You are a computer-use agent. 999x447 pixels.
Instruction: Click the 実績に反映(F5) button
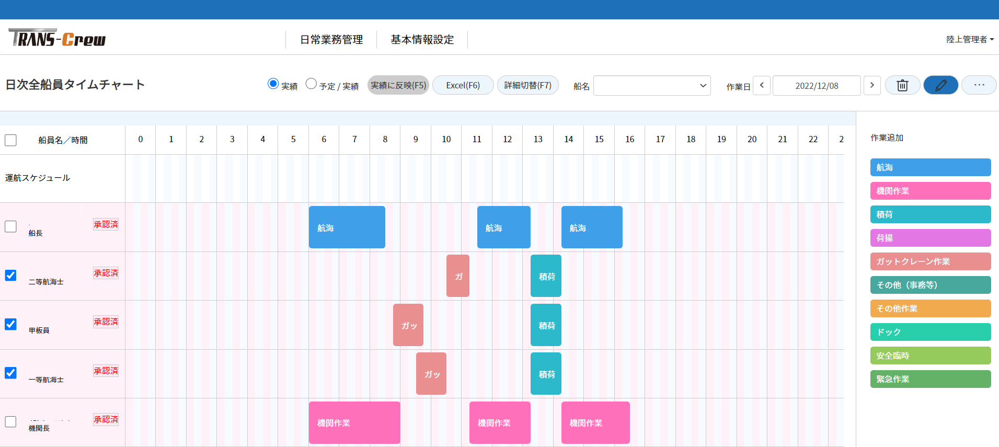pyautogui.click(x=398, y=85)
